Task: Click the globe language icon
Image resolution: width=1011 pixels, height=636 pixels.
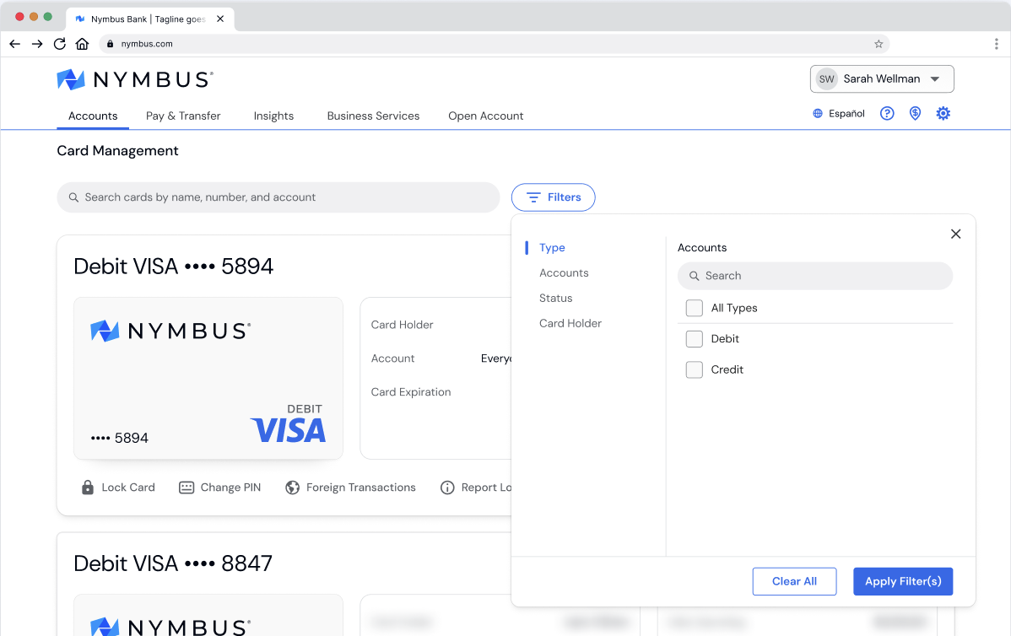Action: coord(818,113)
